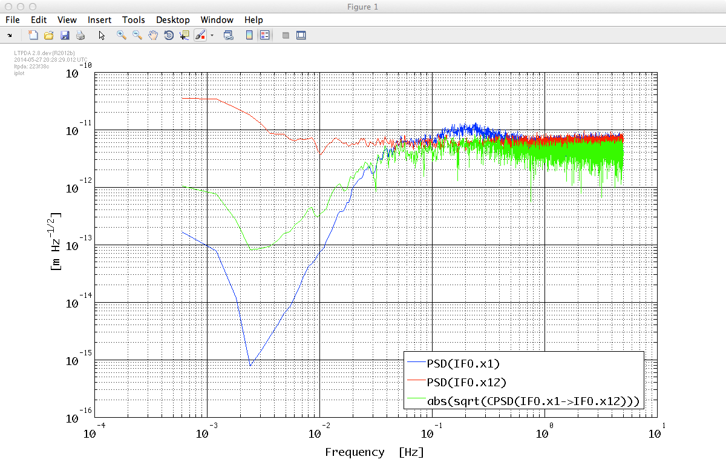Click the [m Hz^-1/2] y-axis label
Image resolution: width=726 pixels, height=468 pixels.
(56, 241)
